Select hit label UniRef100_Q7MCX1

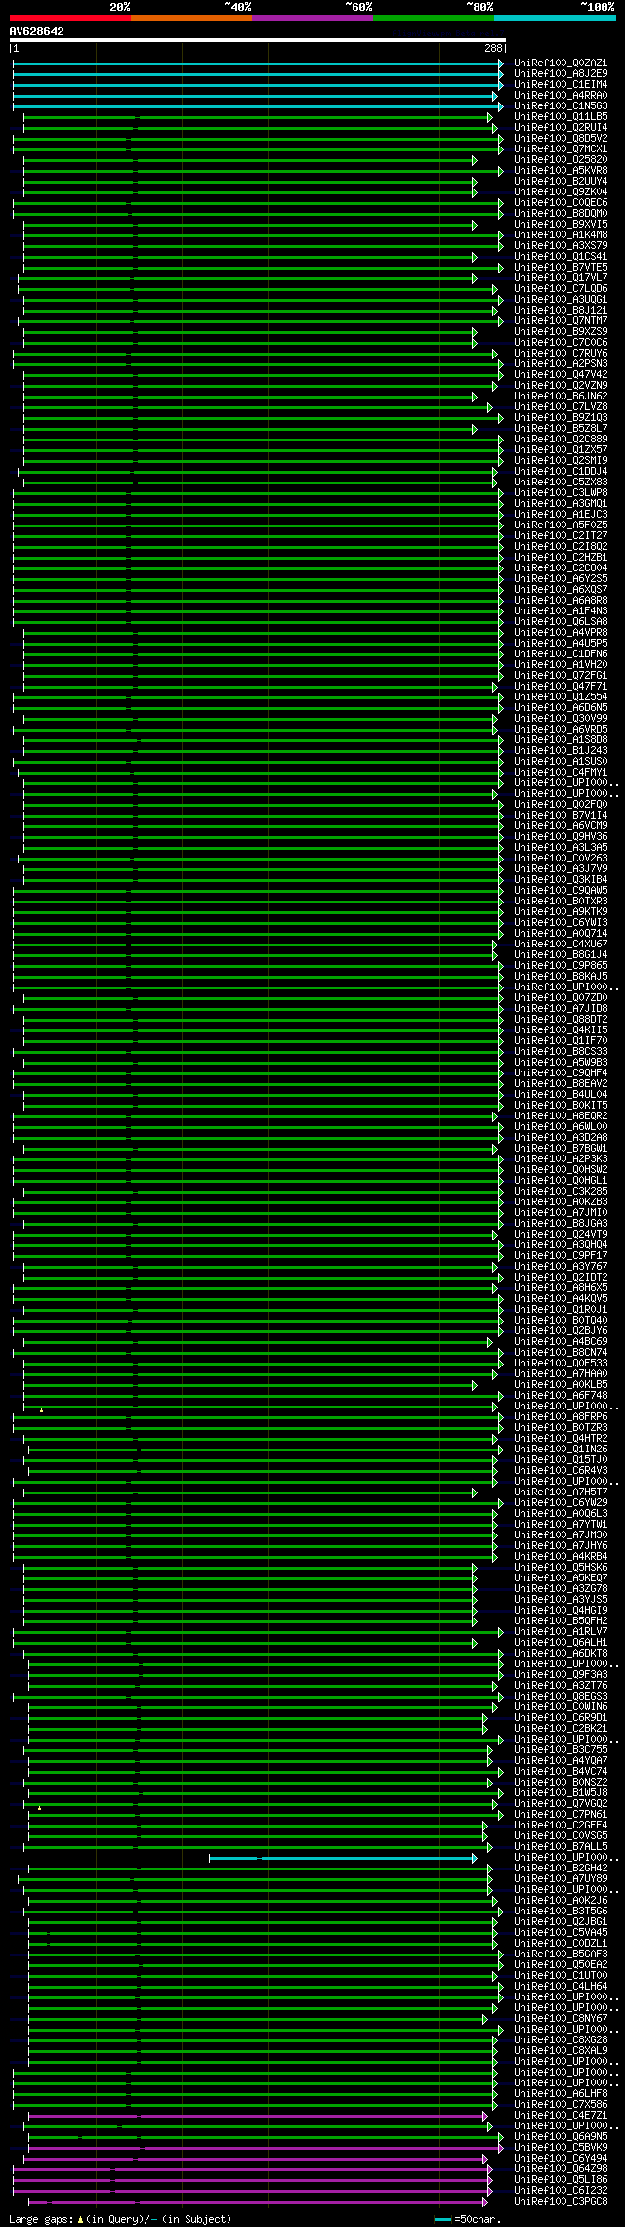[561, 149]
